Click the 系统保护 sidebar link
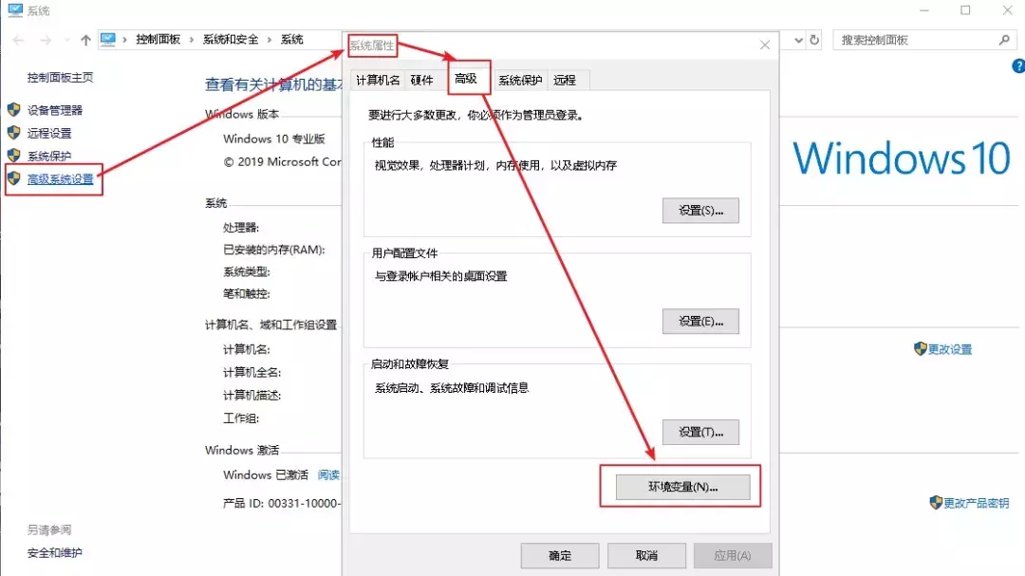This screenshot has width=1025, height=576. point(49,157)
